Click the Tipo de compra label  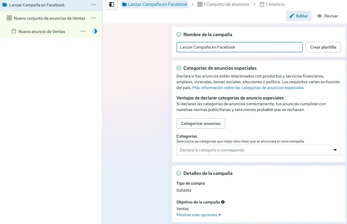tap(190, 183)
